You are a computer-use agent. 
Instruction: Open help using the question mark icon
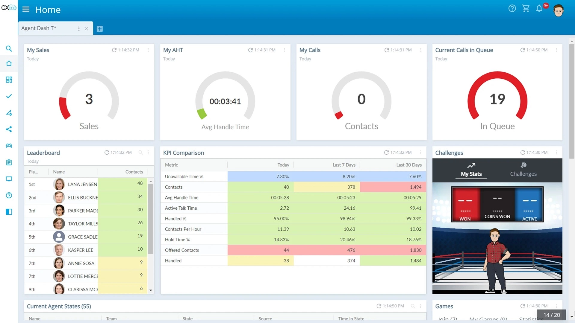(512, 8)
